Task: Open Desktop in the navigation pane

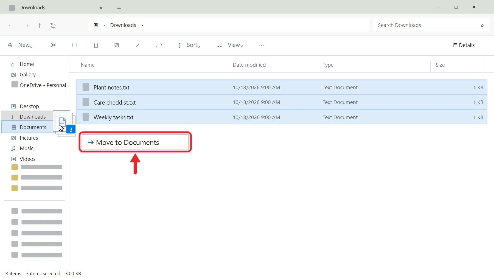Action: [29, 106]
